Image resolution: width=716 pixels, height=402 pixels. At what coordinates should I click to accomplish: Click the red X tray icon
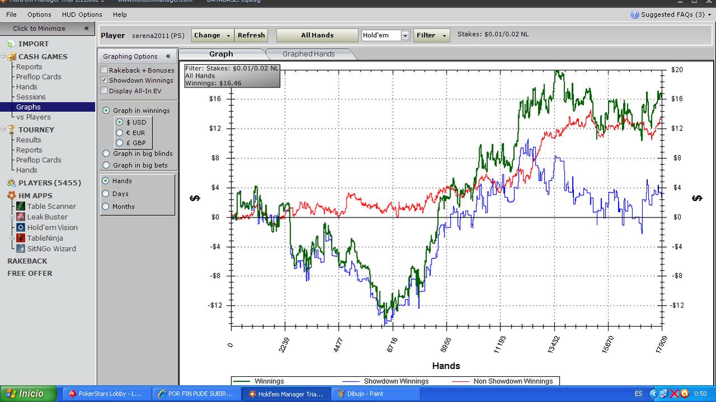coord(674,394)
